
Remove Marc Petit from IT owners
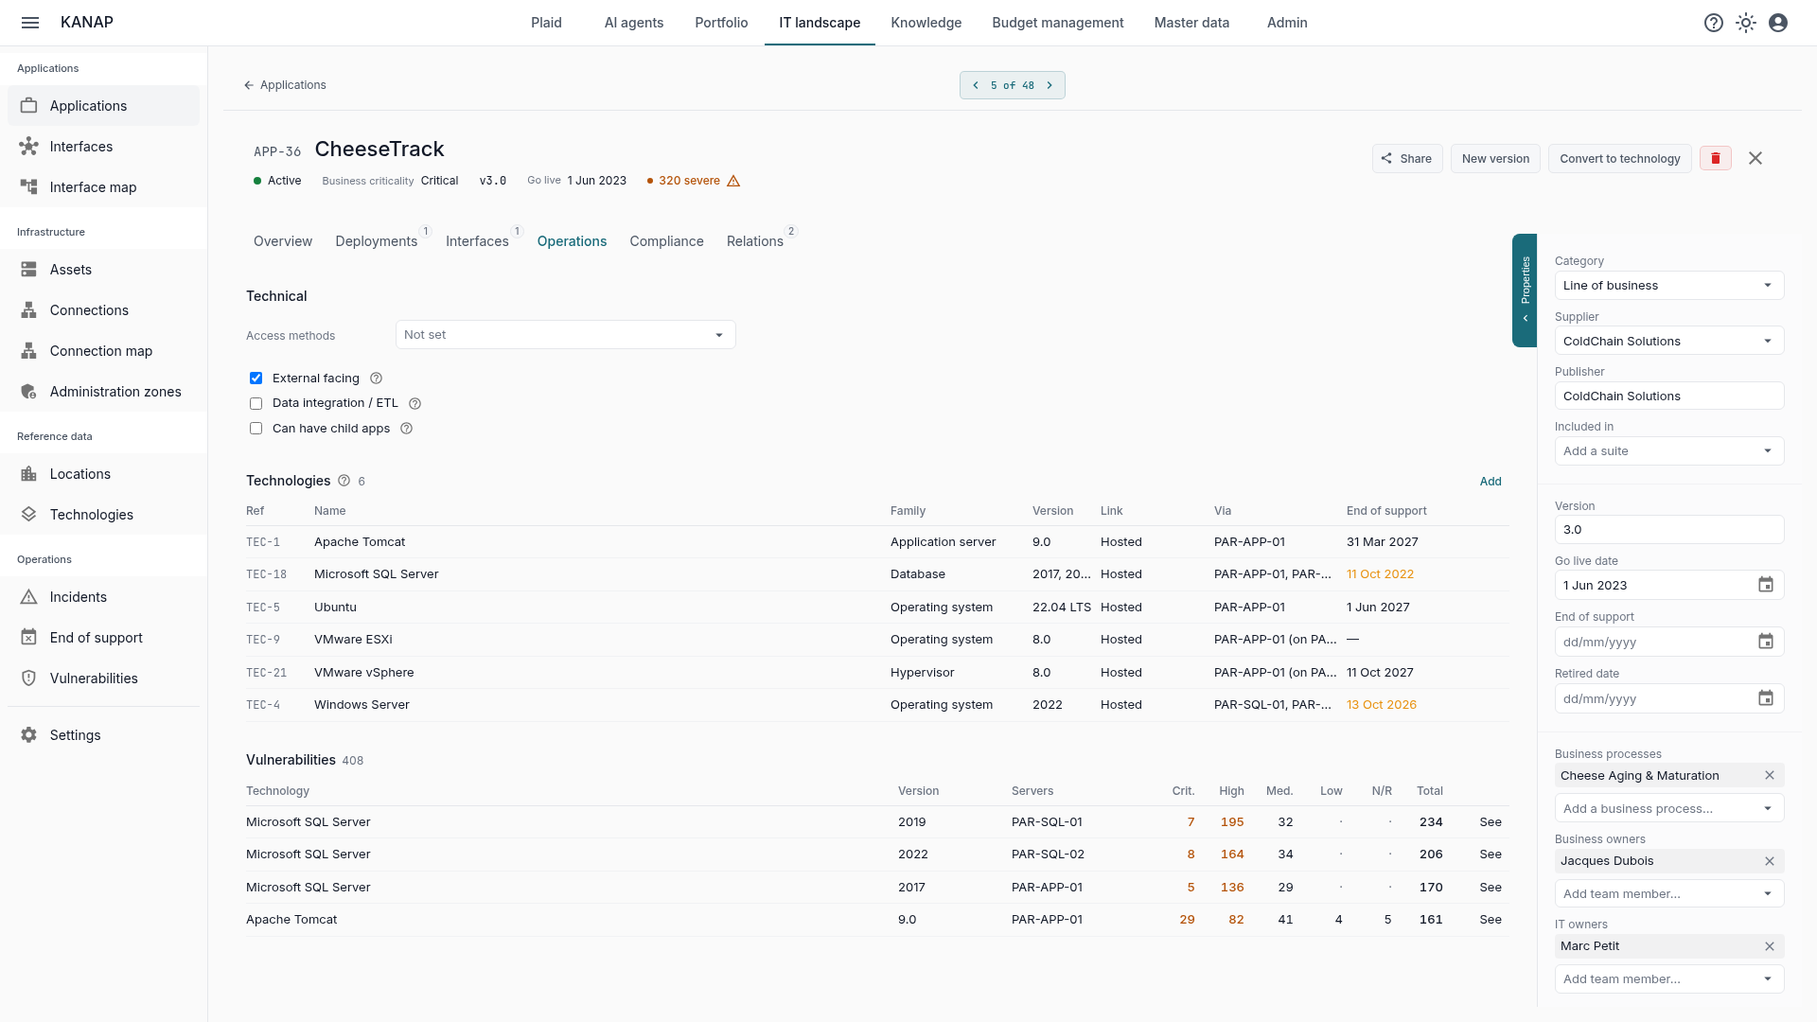(1770, 946)
